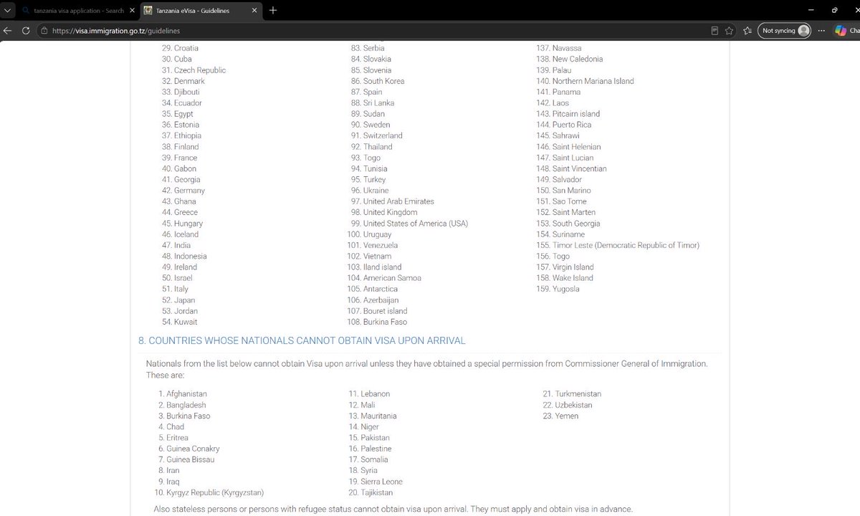This screenshot has width=860, height=516.
Task: Select the entry 137. Navassa
Action: 559,48
